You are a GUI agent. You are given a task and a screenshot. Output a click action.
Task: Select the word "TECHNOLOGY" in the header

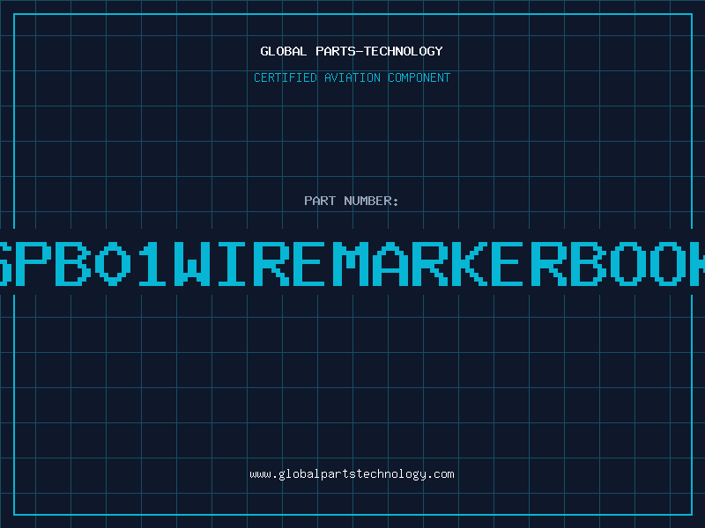[x=407, y=51]
